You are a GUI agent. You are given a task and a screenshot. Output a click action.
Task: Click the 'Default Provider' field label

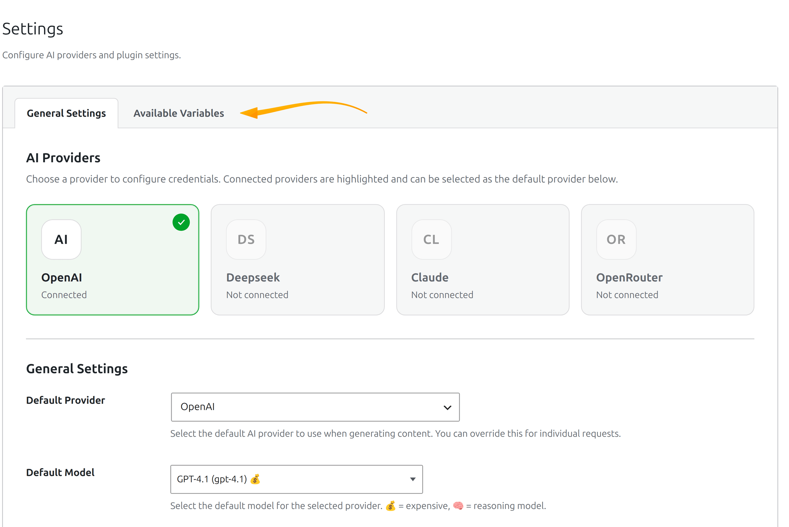65,400
